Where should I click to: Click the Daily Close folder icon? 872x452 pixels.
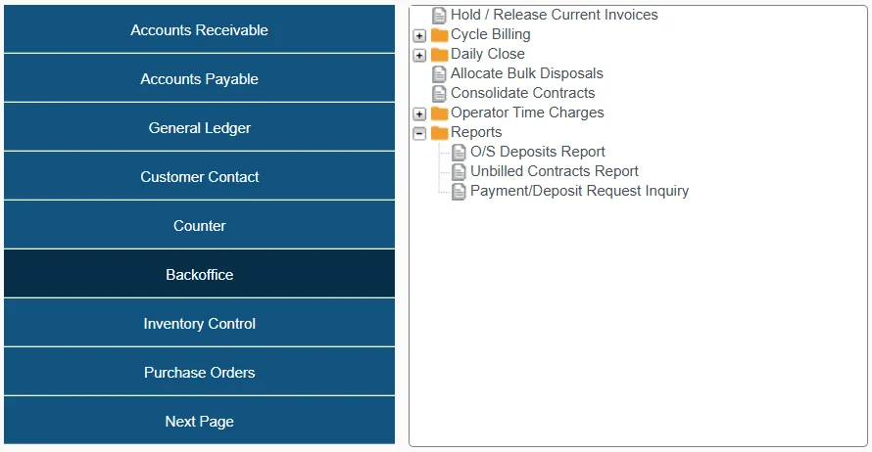439,54
